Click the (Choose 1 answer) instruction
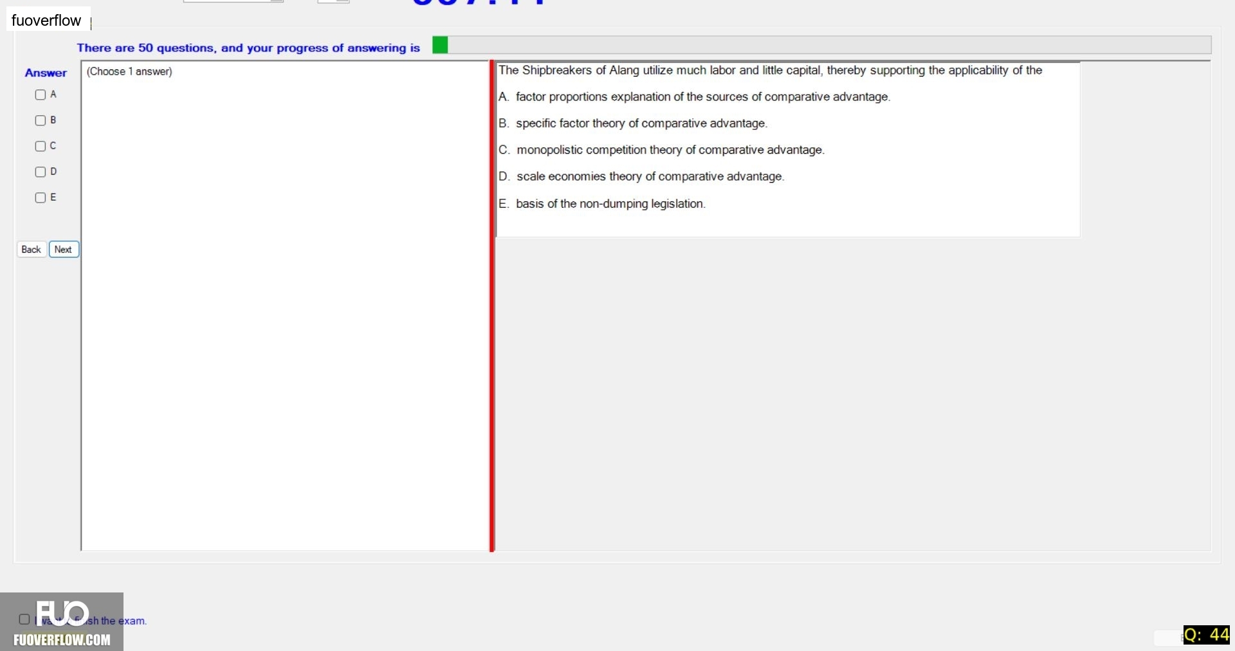Screen dimensions: 1235x651 [129, 71]
